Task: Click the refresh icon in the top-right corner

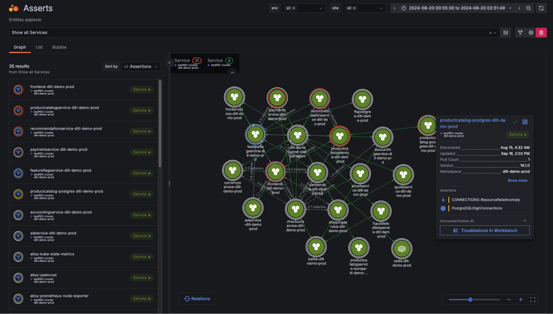Action: 541,8
